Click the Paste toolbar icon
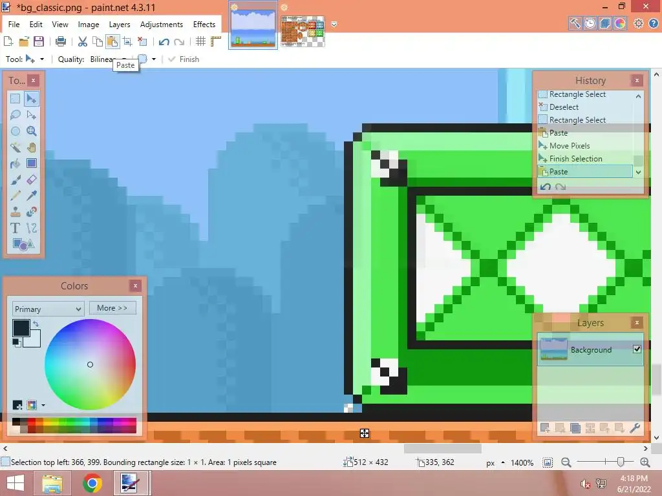This screenshot has width=662, height=496. [x=112, y=41]
